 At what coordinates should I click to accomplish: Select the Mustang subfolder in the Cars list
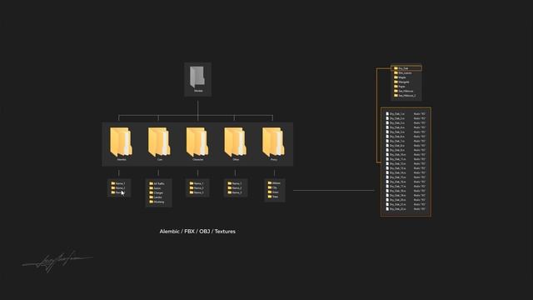(x=157, y=202)
